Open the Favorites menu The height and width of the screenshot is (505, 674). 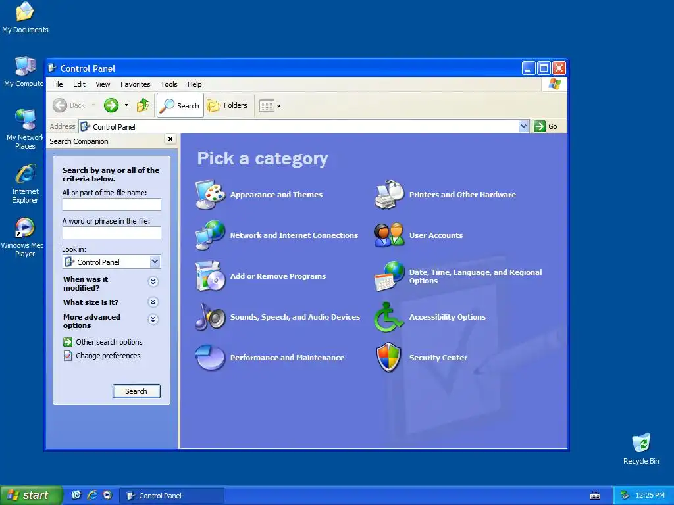136,84
